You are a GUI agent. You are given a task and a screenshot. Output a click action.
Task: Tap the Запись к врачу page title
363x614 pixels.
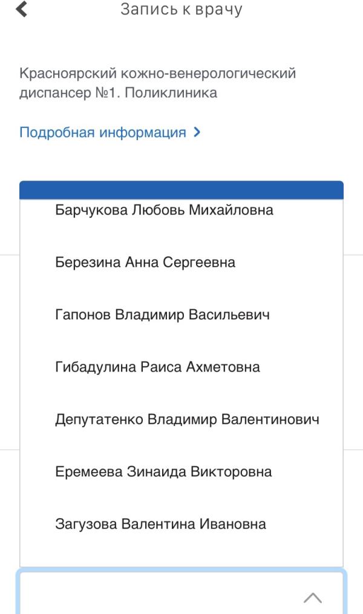181,10
